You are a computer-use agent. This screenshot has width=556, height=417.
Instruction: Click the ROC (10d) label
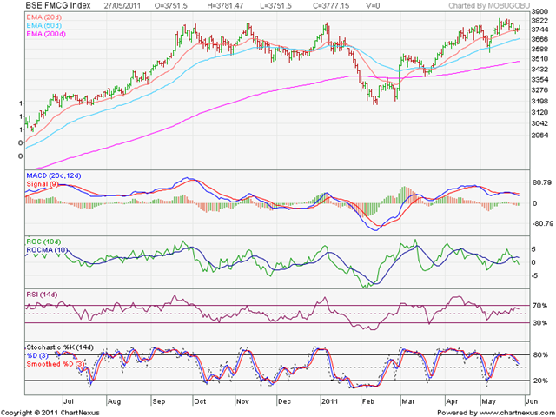point(43,242)
